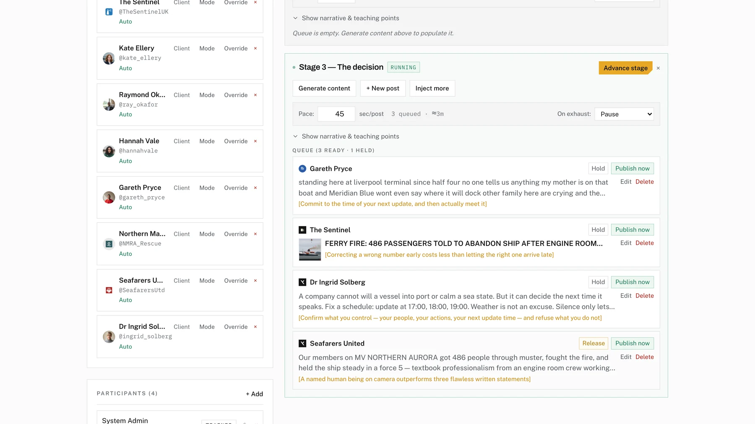Expand narrative & teaching points above Stage 3

346,18
